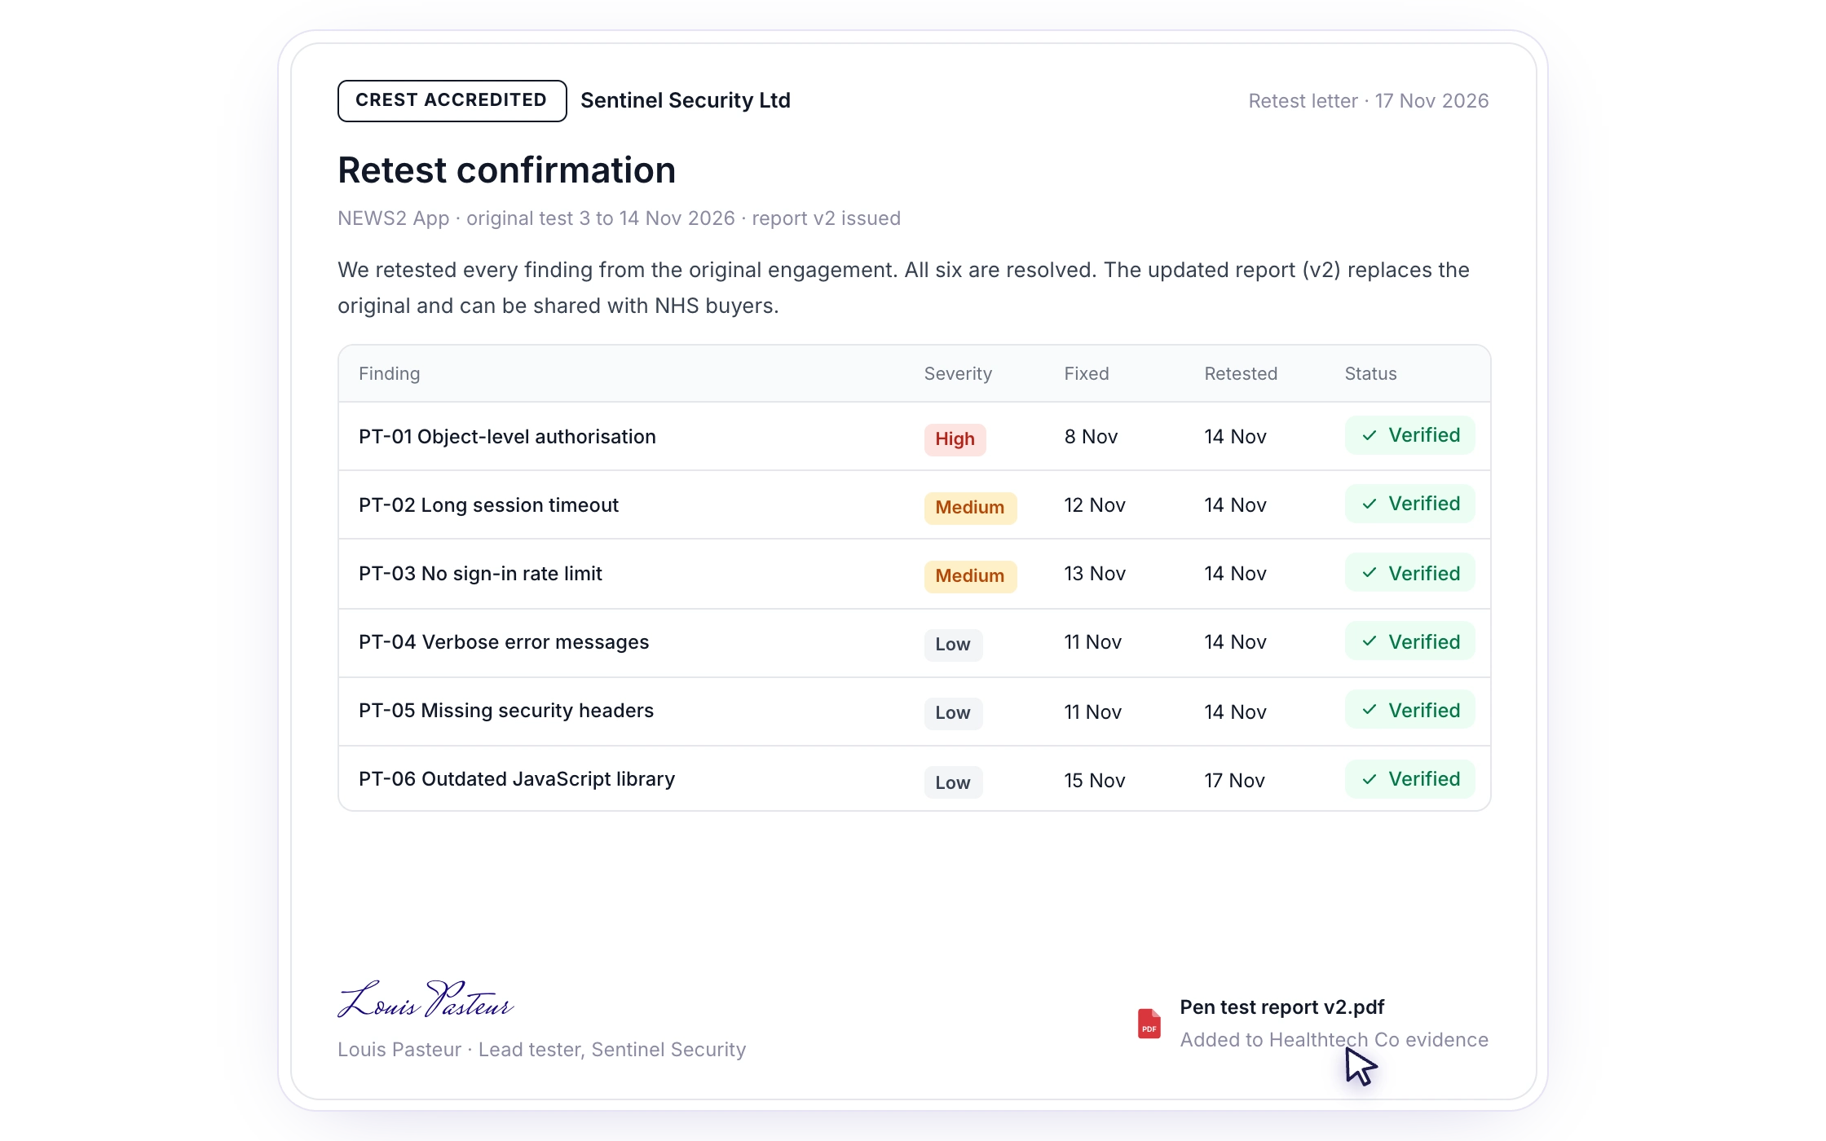Select the PT-03 No sign-in rate limit finding
The image size is (1826, 1141).
[480, 574]
